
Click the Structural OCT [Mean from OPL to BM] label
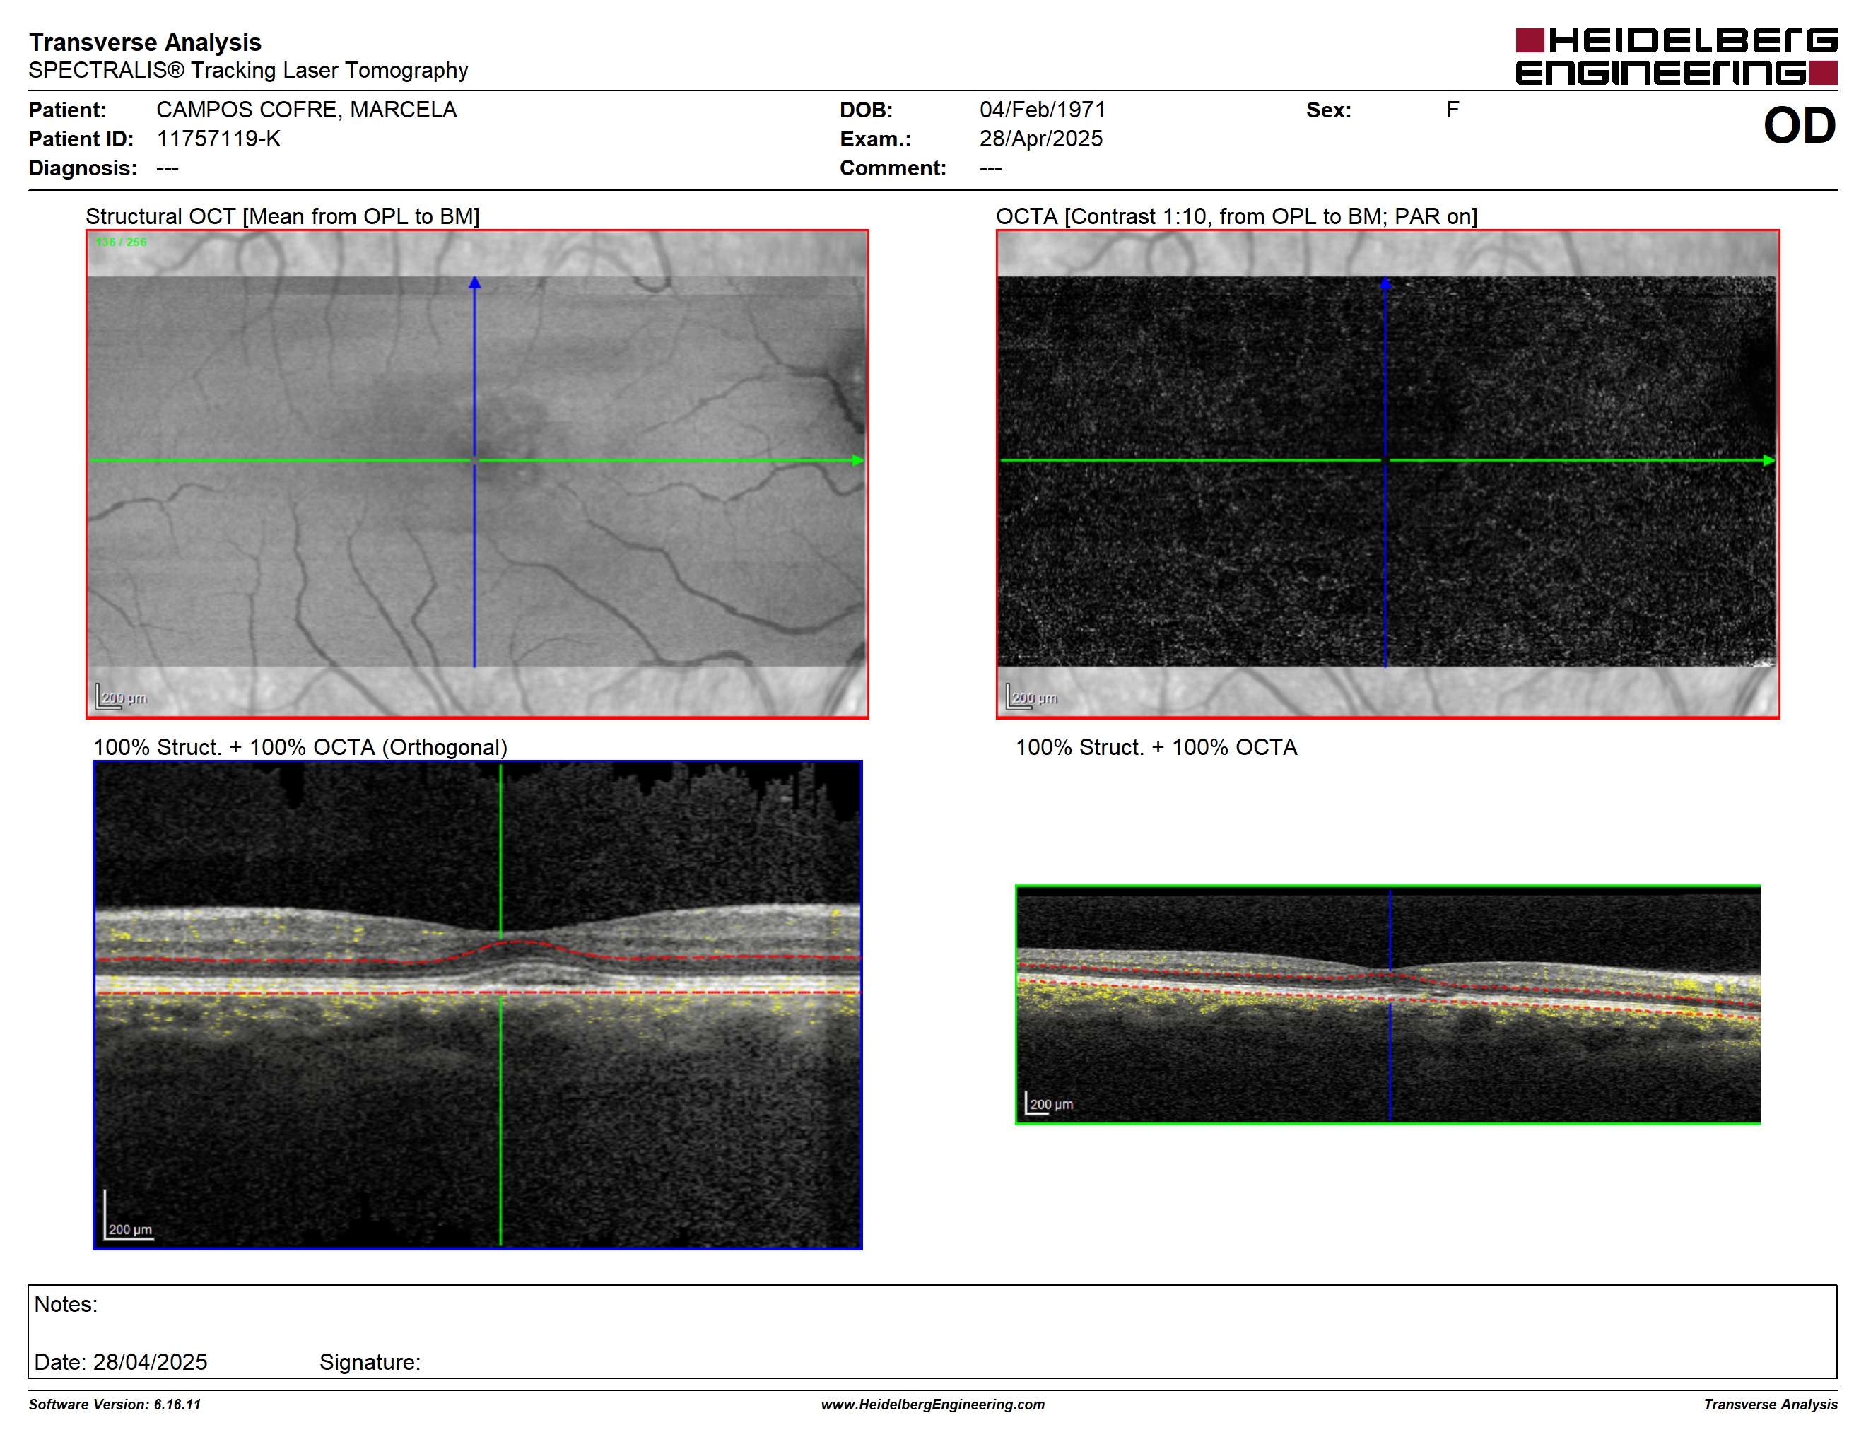(x=283, y=216)
